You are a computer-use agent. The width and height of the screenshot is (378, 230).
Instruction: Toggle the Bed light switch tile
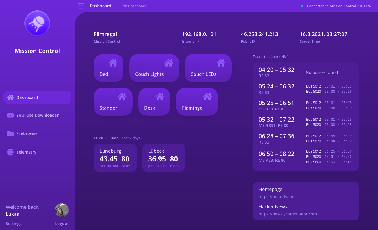[x=109, y=68]
